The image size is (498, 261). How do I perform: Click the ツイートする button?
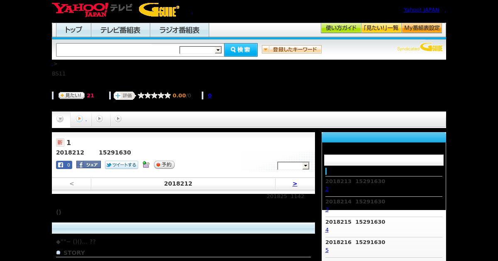(121, 165)
